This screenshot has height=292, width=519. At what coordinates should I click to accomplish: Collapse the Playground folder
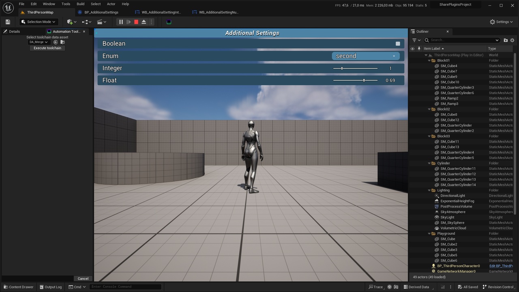(429, 234)
